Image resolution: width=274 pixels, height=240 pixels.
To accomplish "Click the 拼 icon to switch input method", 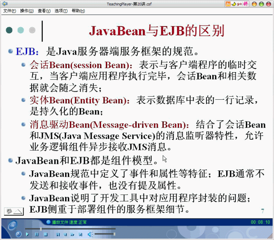I will [x=246, y=3].
